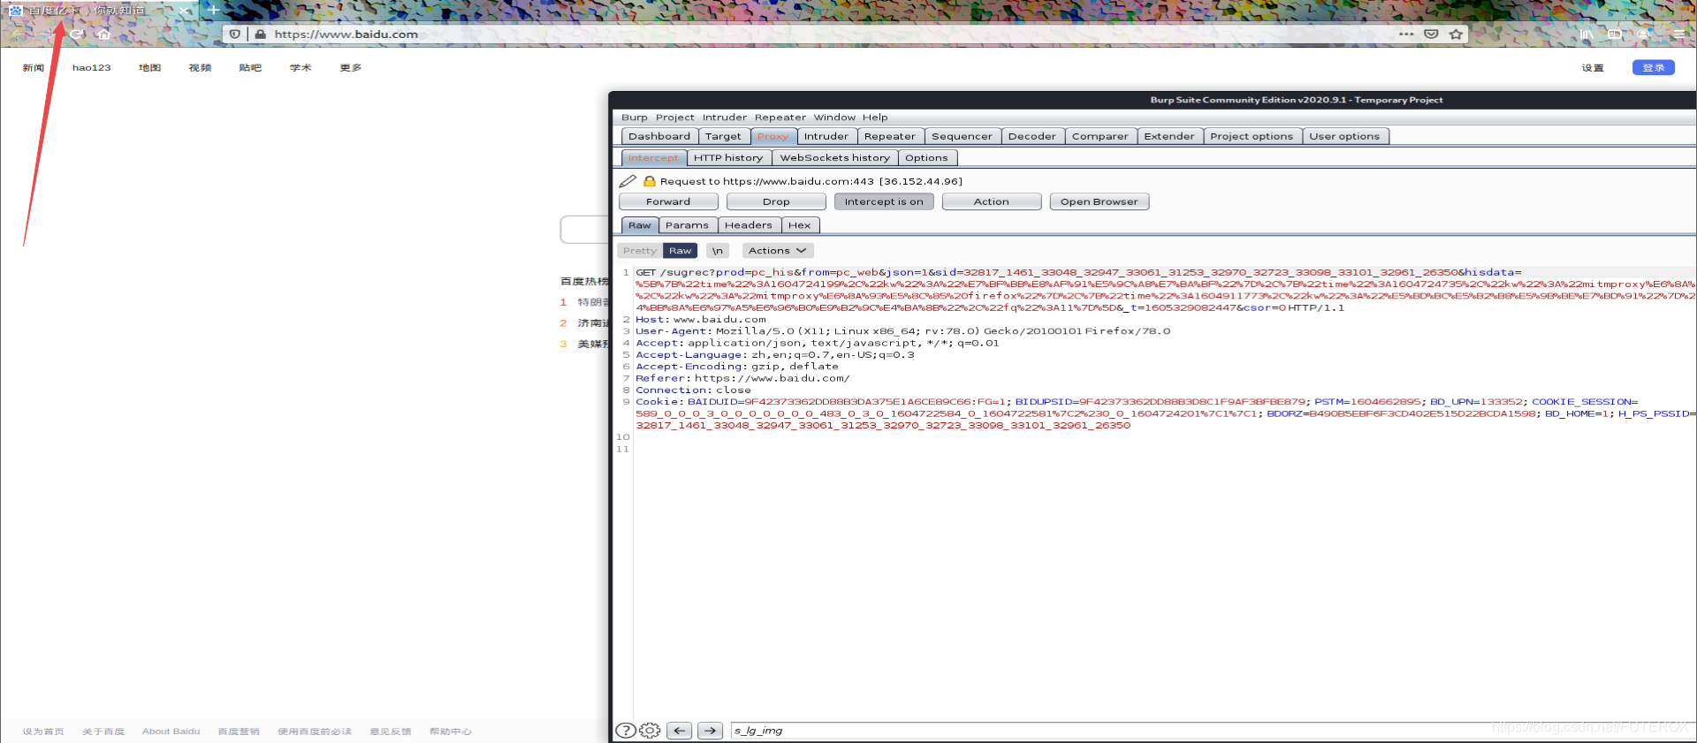
Task: Click the blue 登录 login button
Action: tap(1653, 67)
